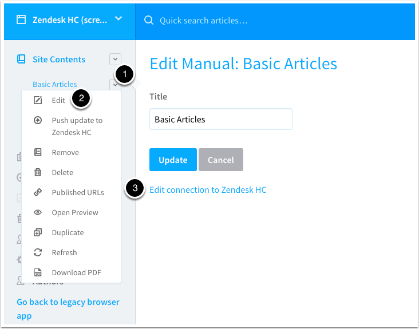Click Go back to legacy browser app
Screen dimensions: 419x329
click(x=68, y=309)
